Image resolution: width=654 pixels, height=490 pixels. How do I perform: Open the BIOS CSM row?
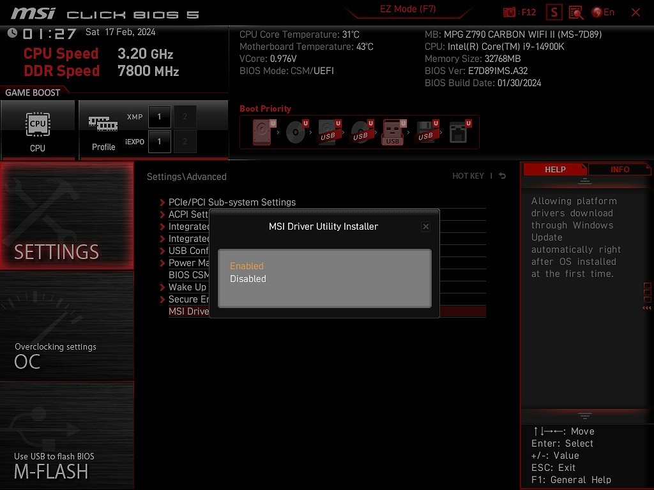point(188,275)
